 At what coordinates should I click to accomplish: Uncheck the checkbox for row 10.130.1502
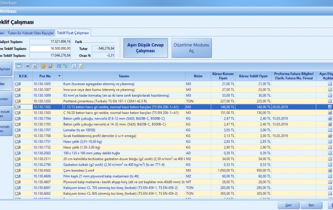click(x=330, y=107)
